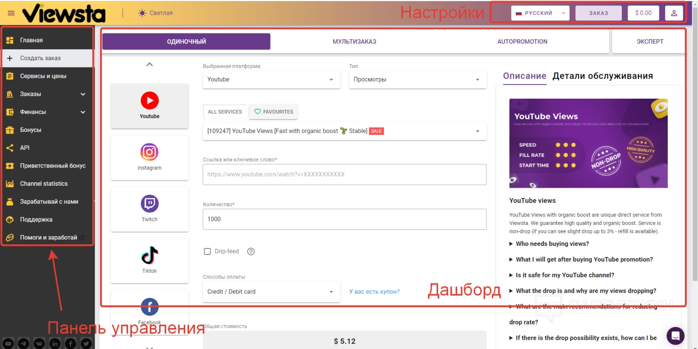This screenshot has height=349, width=698.
Task: Click the ЗАКАЗ button in header
Action: pos(598,13)
